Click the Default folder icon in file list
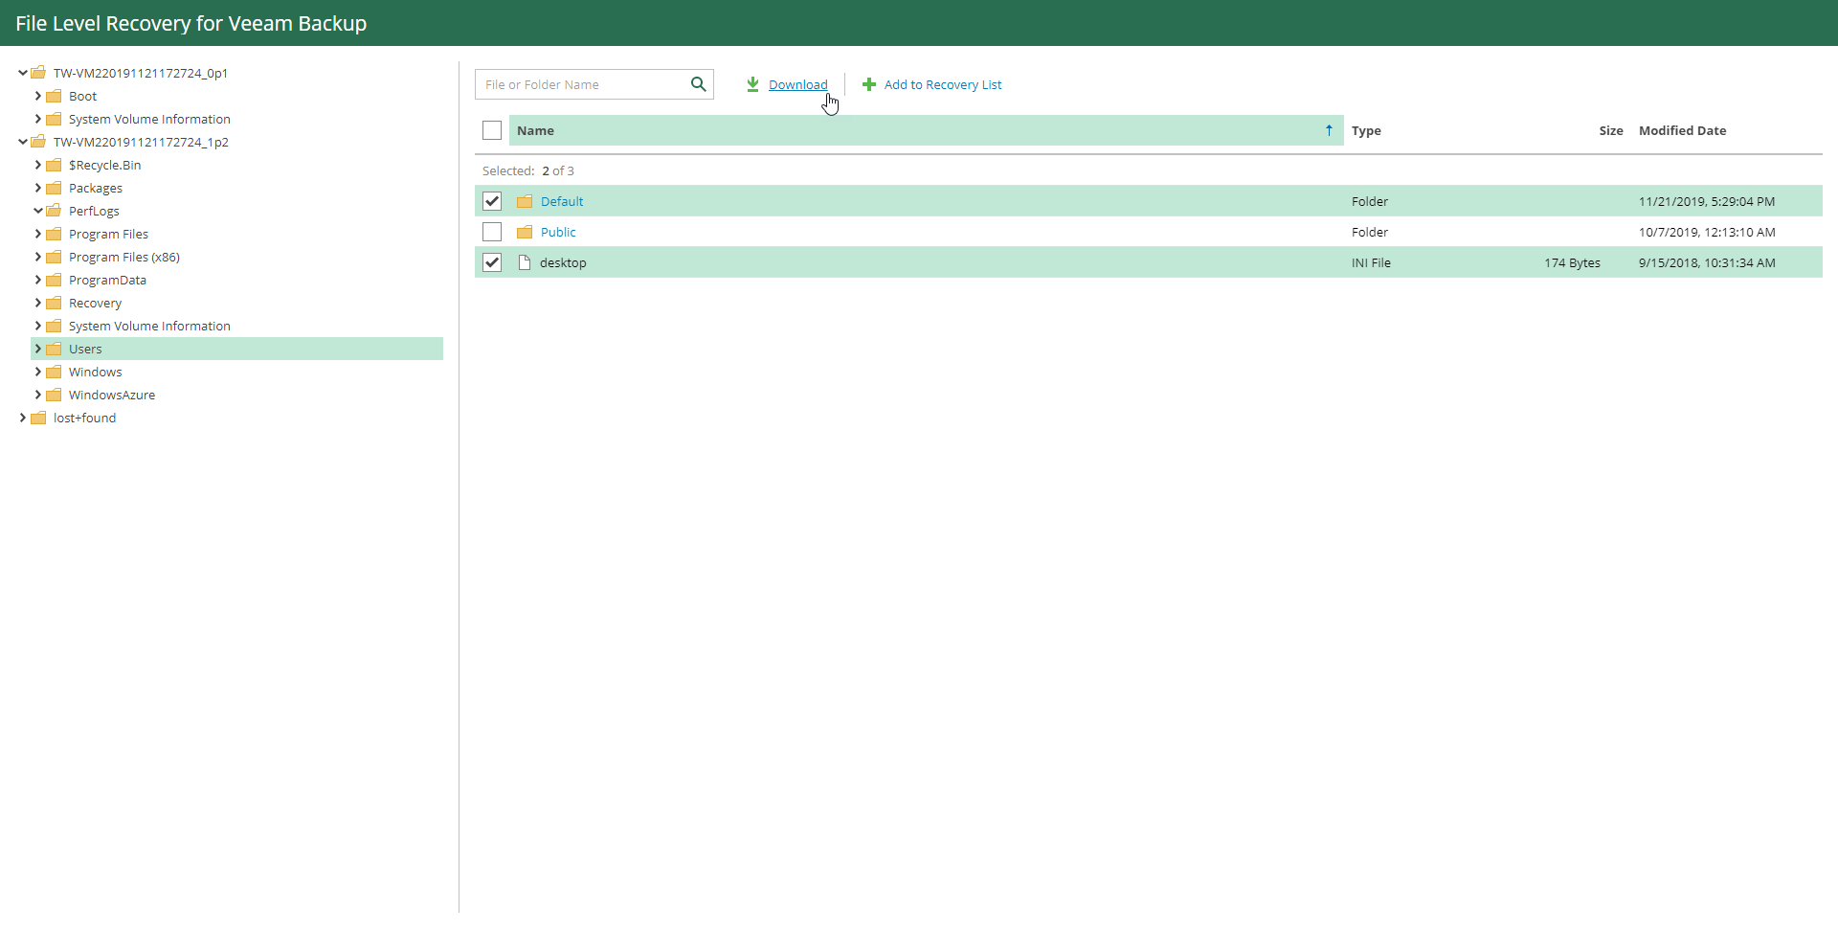Image resolution: width=1838 pixels, height=928 pixels. tap(525, 201)
